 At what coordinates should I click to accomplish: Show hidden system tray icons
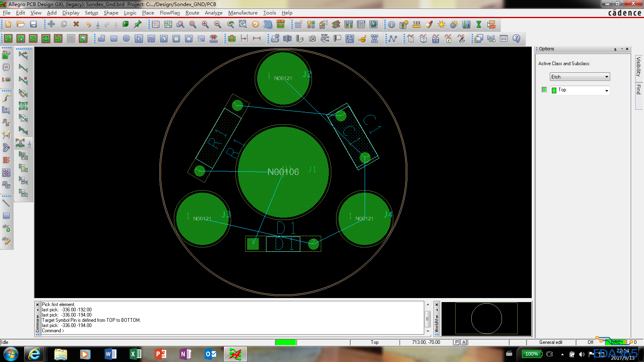click(x=562, y=354)
